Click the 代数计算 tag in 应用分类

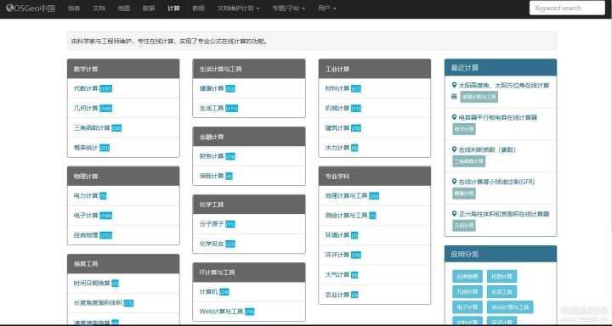tap(502, 276)
